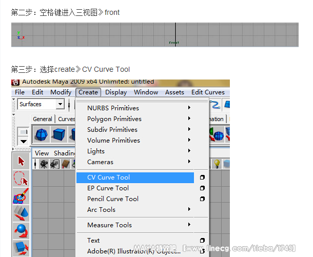Open the Surfaces menu set dropdown
This screenshot has height=257, width=313.
pyautogui.click(x=60, y=104)
